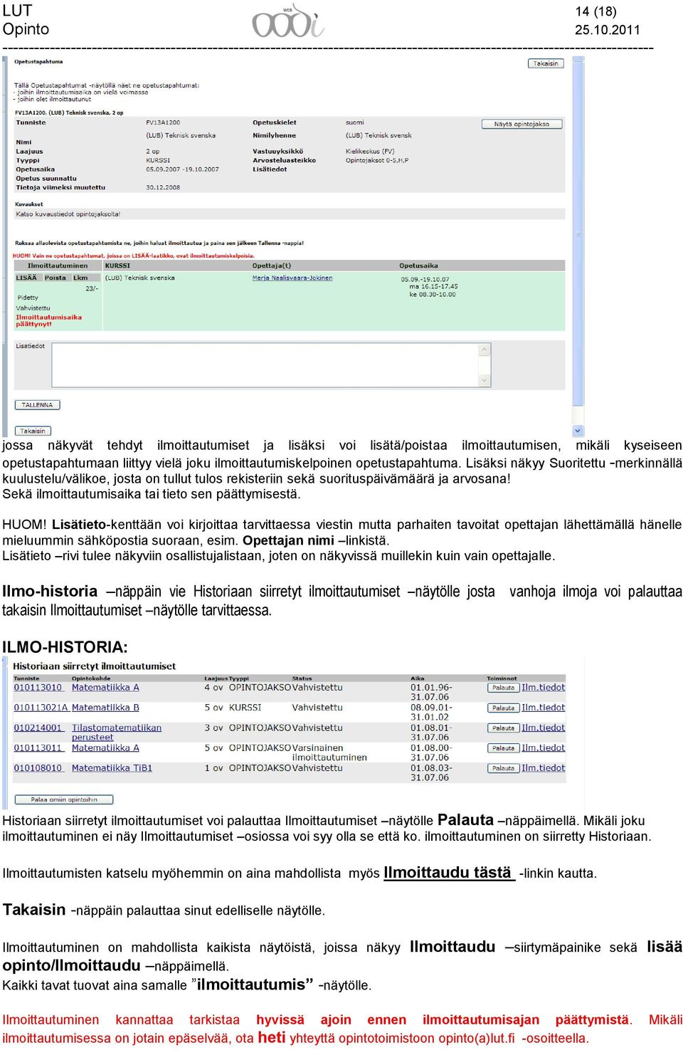Screen dimensions: 683x1050
Task: Click the Kielikeskus (FV) value
Action: tap(370, 152)
